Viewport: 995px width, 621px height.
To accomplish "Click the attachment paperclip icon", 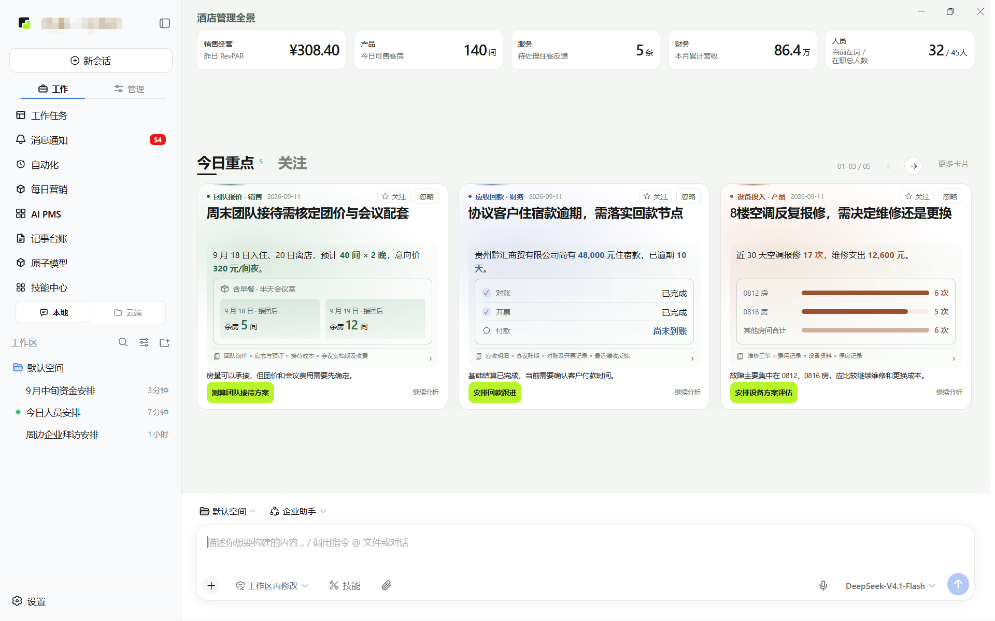I will [386, 585].
